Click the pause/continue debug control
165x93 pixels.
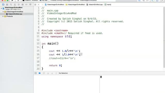pos(44,73)
